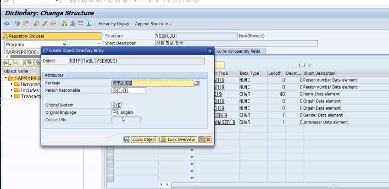Open typing dropdown in last empty table row
The height and width of the screenshot is (189, 389).
(192, 178)
